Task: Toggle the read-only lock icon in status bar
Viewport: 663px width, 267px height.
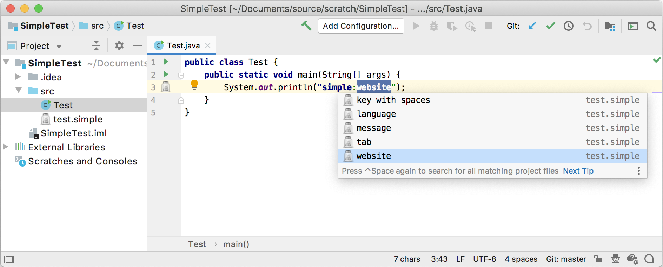Action: click(x=598, y=259)
